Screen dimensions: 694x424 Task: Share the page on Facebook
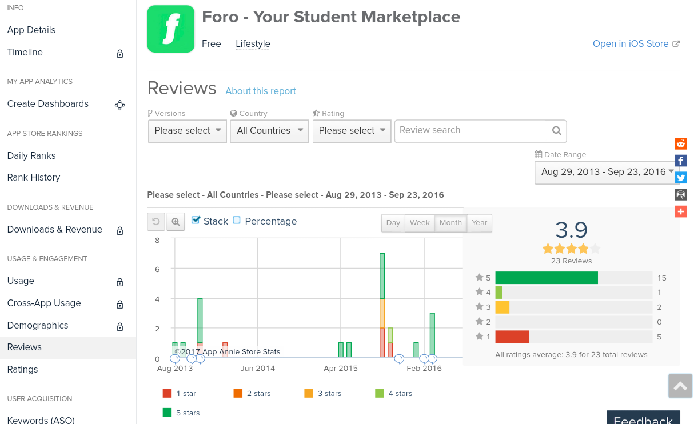[x=680, y=161]
